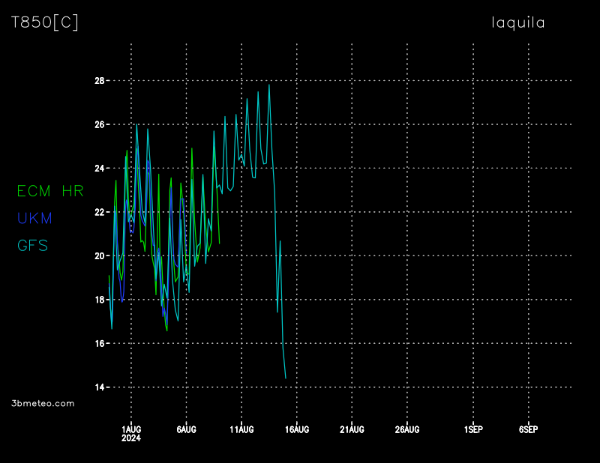
Task: Click the 1AUG 2024 date label
Action: click(x=131, y=433)
